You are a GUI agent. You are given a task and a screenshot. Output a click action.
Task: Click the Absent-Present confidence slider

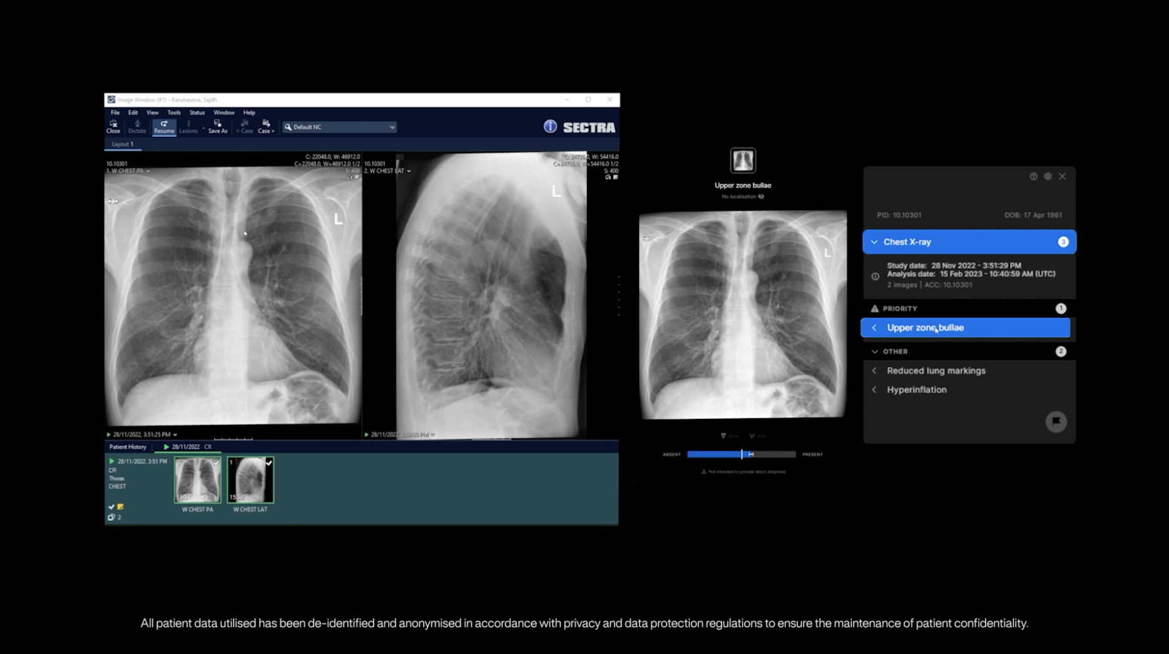[x=742, y=455]
